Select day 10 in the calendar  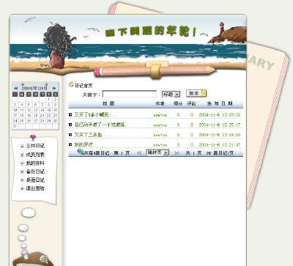click(x=15, y=110)
